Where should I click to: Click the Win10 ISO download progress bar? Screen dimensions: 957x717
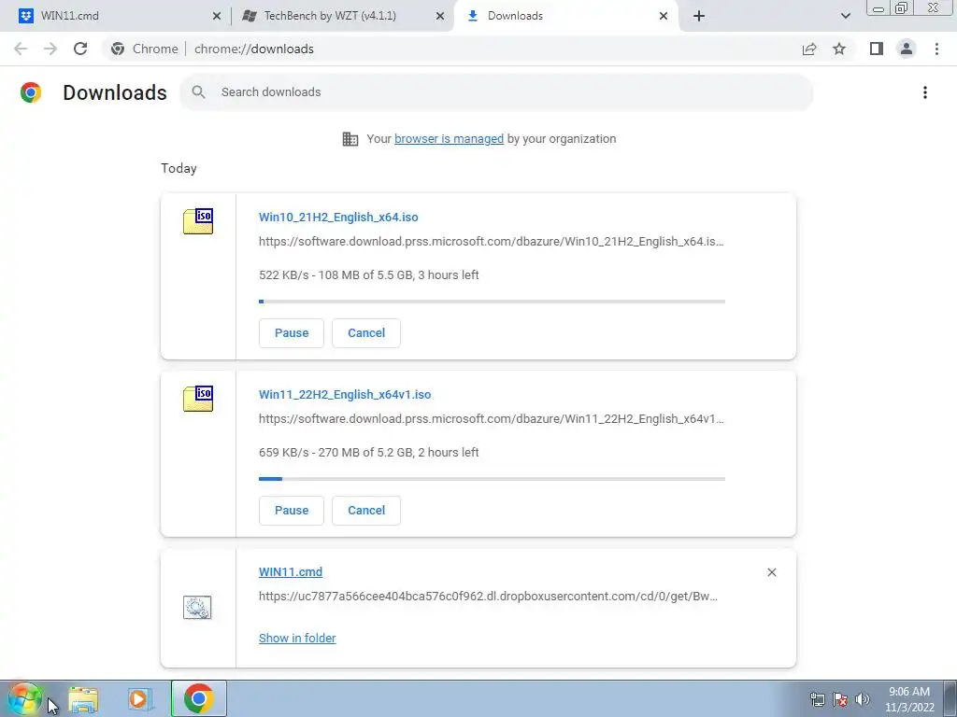(492, 302)
